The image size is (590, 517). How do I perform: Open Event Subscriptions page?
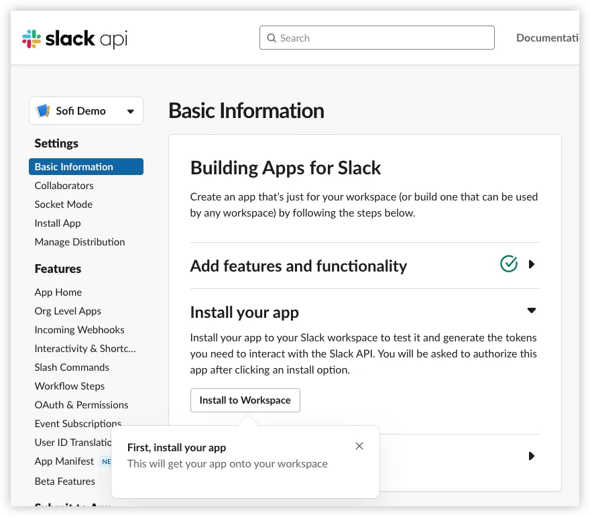coord(78,424)
